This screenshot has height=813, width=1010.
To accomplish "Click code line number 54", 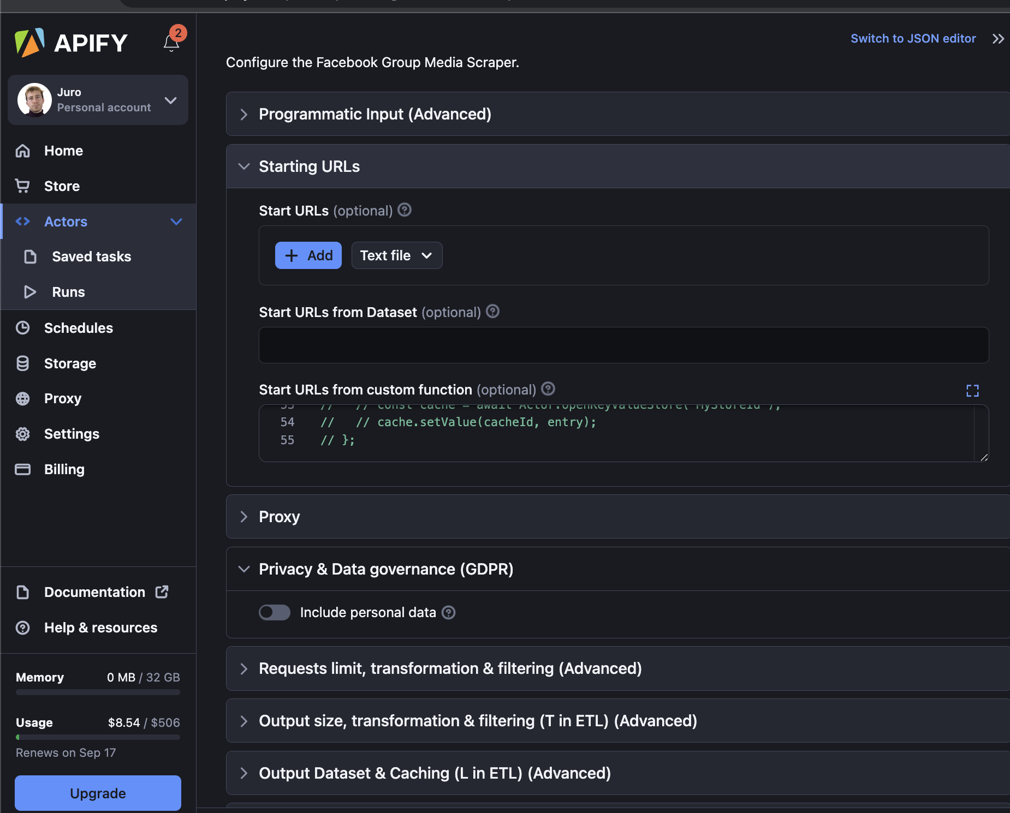I will 288,422.
